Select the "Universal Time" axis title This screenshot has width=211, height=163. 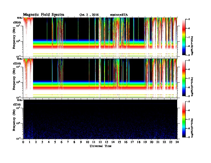[x=100, y=146]
